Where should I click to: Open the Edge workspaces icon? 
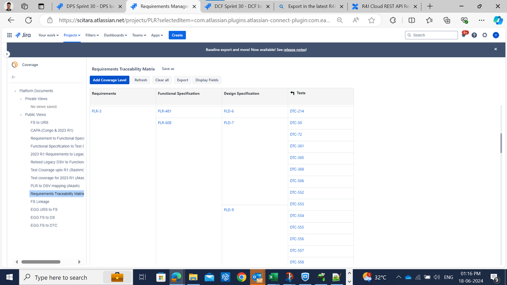[24, 6]
